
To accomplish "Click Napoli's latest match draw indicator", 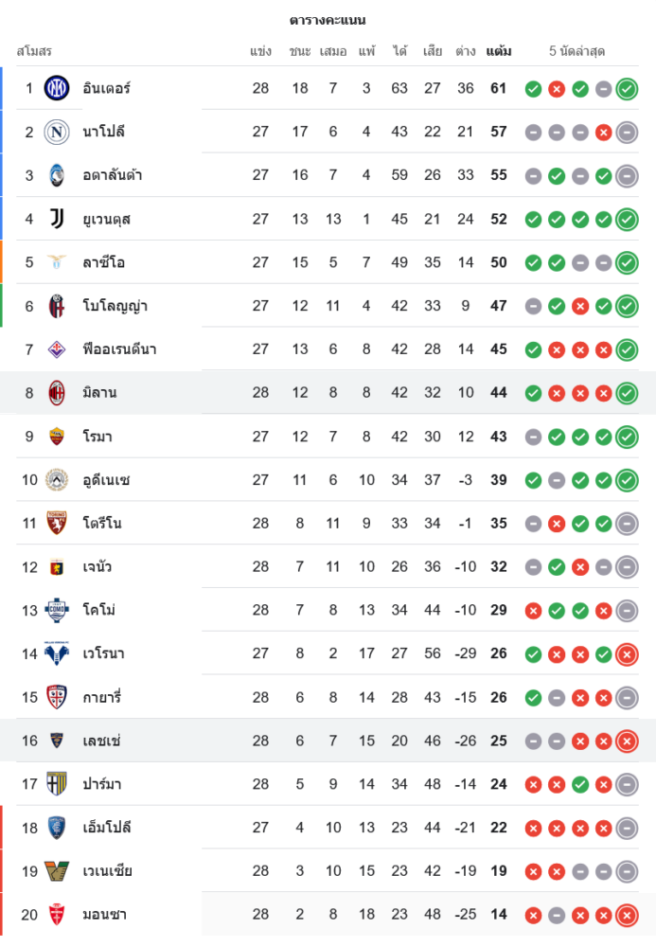I will [x=627, y=134].
